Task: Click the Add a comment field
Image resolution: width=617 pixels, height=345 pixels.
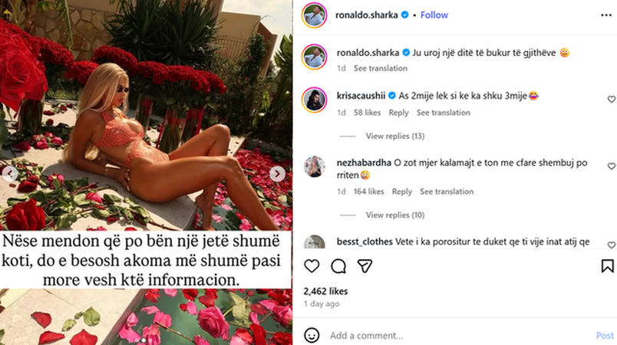Action: (460, 336)
